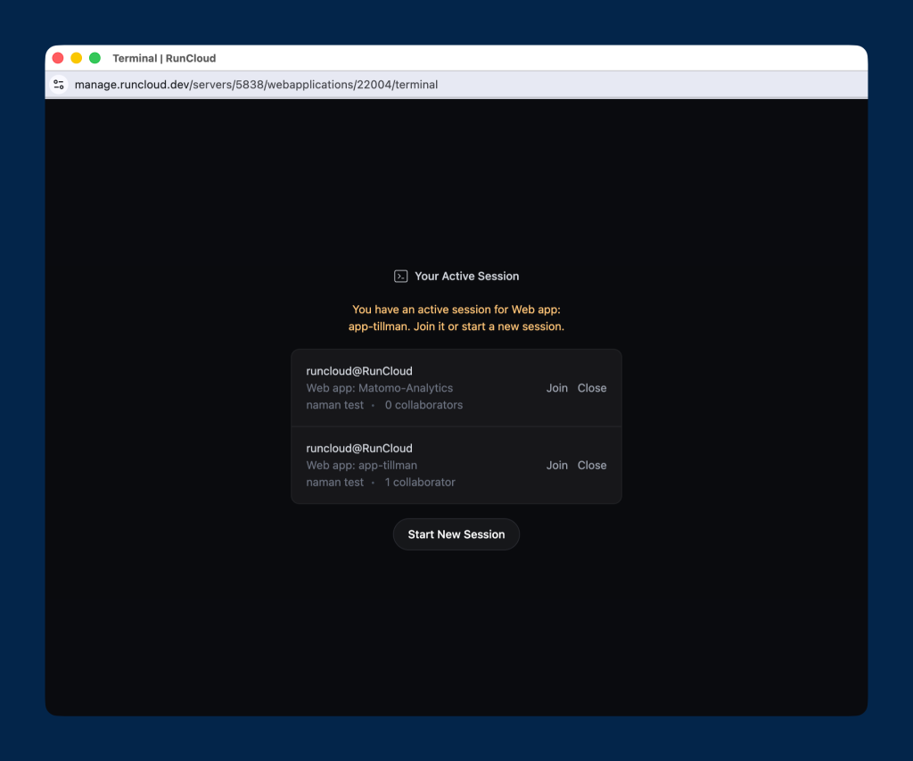
Task: Click '0 collaborators' text
Action: 424,405
